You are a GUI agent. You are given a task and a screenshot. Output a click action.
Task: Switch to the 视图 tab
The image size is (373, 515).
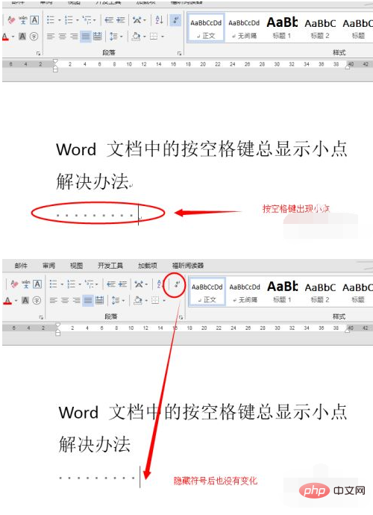(x=76, y=266)
